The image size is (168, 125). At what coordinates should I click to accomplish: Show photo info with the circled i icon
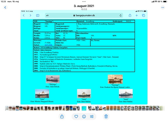[84, 117]
